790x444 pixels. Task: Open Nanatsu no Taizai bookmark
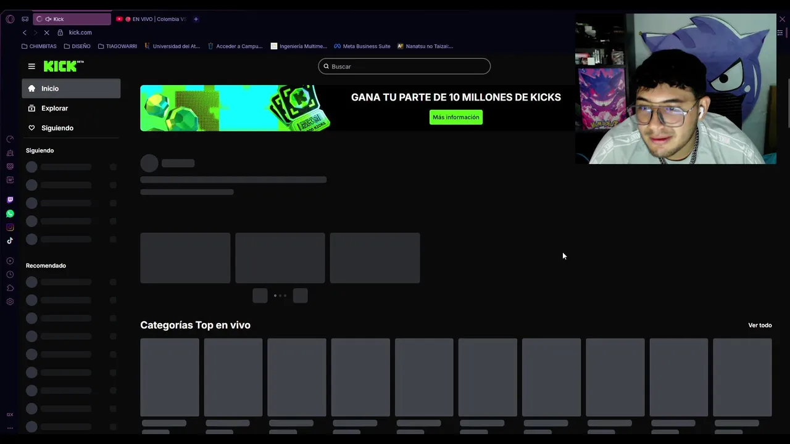[x=425, y=46]
